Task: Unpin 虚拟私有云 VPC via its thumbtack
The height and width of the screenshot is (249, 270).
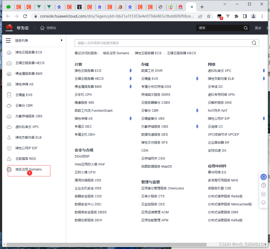Action: [264, 70]
